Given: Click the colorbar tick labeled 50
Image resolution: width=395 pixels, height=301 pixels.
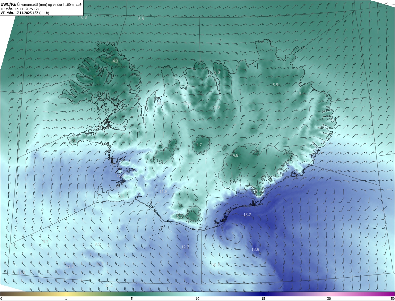Looking at the screenshot, I should (393, 299).
